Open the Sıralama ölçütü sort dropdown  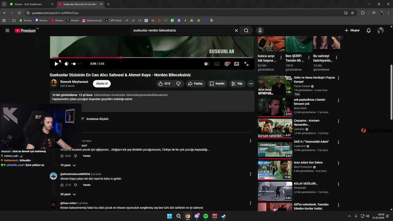point(95,119)
